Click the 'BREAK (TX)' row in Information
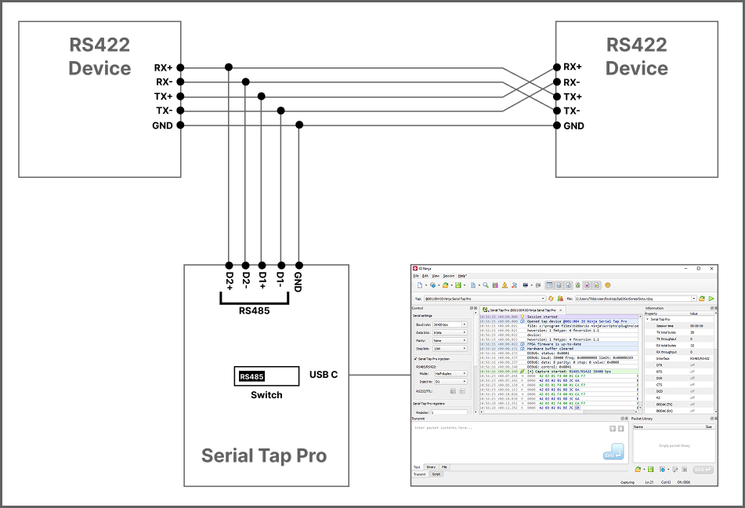 [x=679, y=405]
